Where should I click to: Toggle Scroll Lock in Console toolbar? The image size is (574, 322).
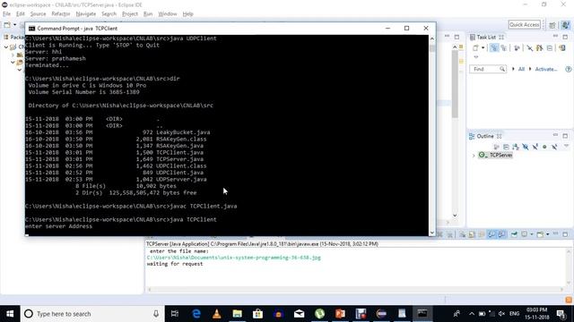pyautogui.click(x=472, y=234)
